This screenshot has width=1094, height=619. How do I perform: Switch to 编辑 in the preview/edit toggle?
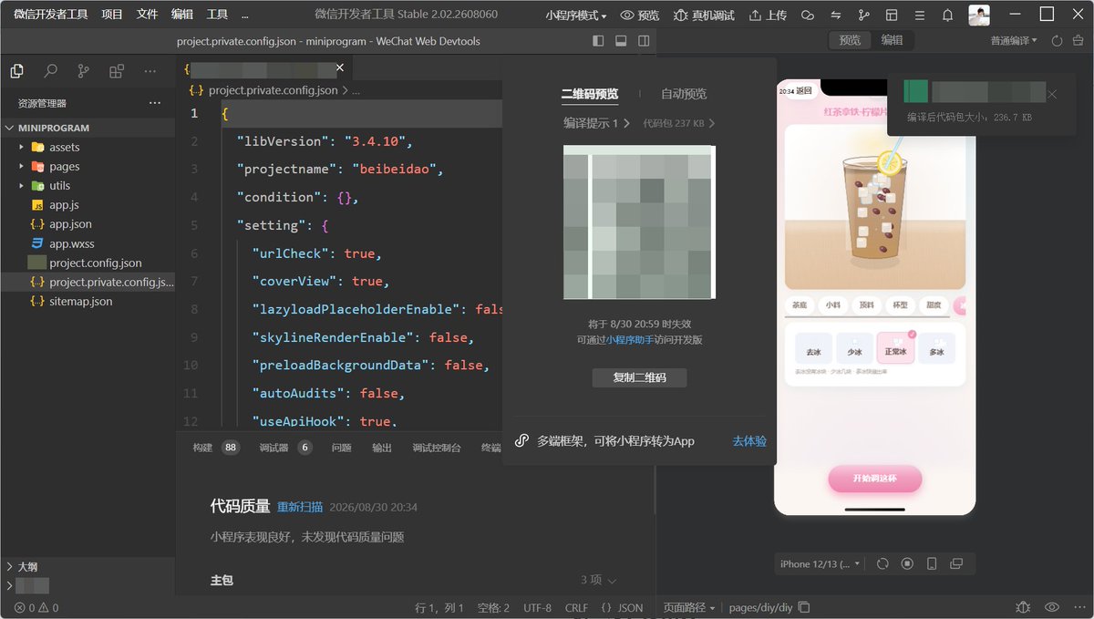[892, 40]
